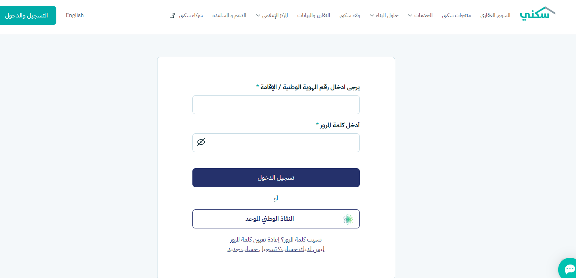
Task: Sign in with النفاذ الوطني الموحد
Action: pos(276,219)
